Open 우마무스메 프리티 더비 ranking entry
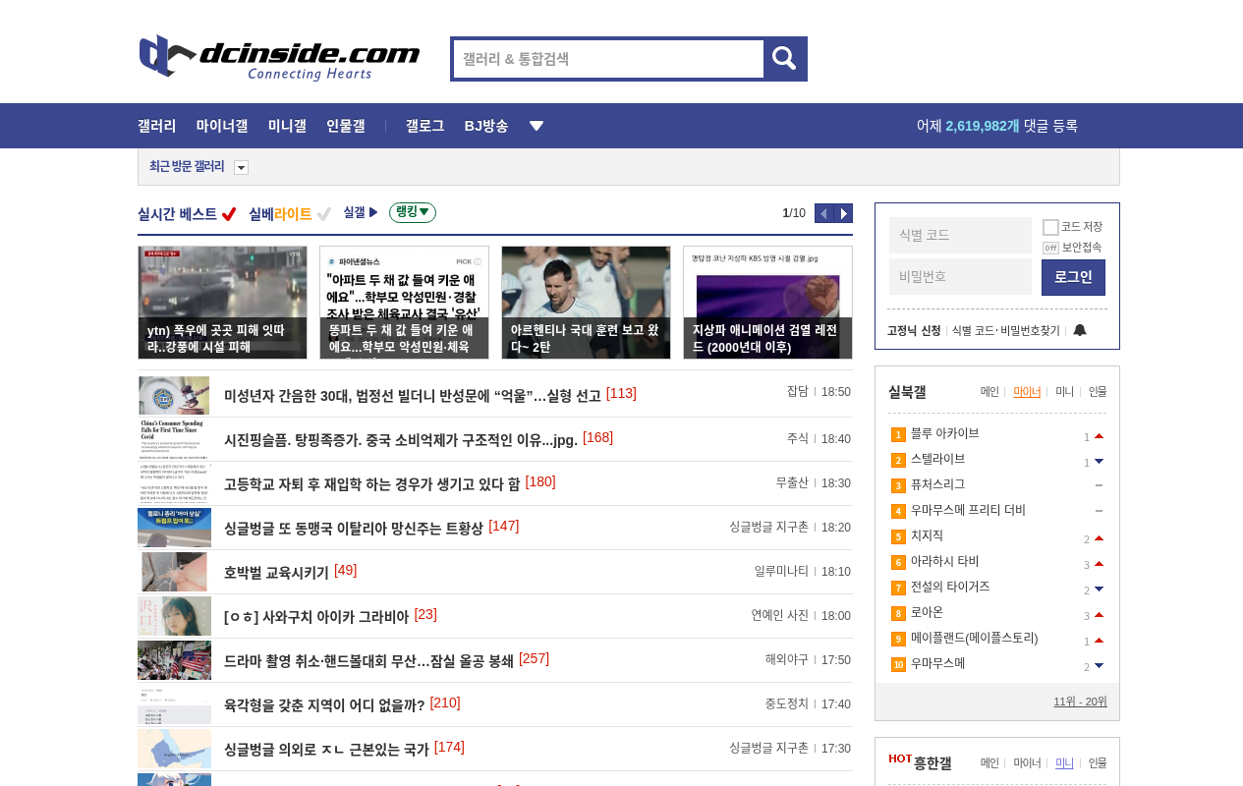This screenshot has height=786, width=1243. [x=968, y=510]
